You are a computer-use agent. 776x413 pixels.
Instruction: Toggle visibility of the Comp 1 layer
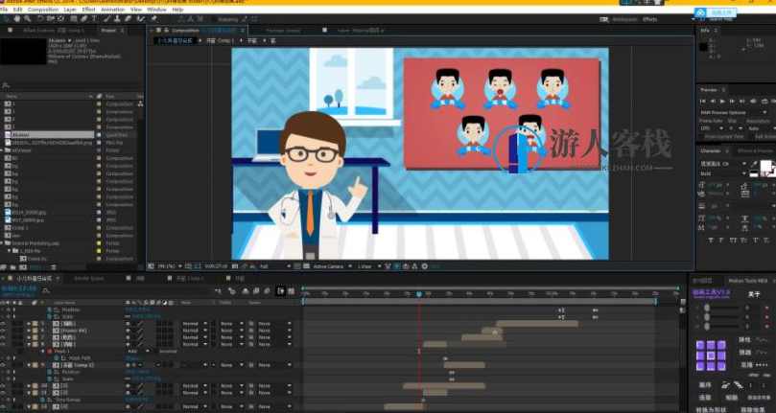point(5,365)
